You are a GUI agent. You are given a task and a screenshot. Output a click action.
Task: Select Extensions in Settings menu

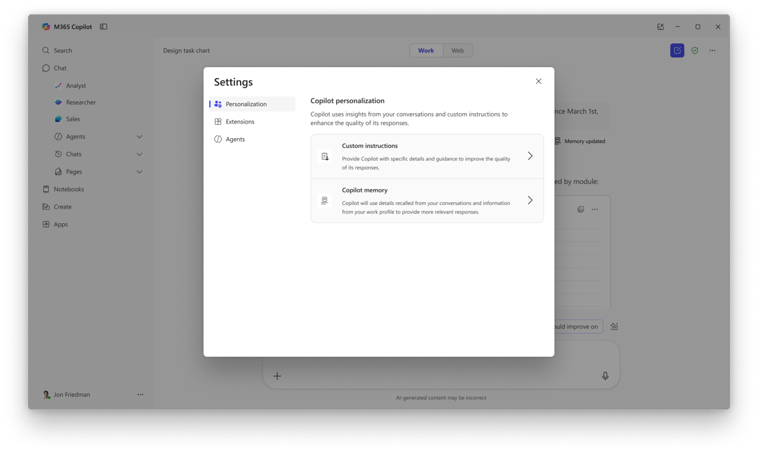[x=252, y=122]
